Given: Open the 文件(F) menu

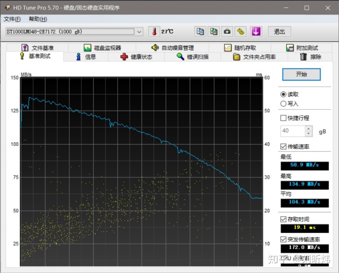Looking at the screenshot, I should click(12, 19).
